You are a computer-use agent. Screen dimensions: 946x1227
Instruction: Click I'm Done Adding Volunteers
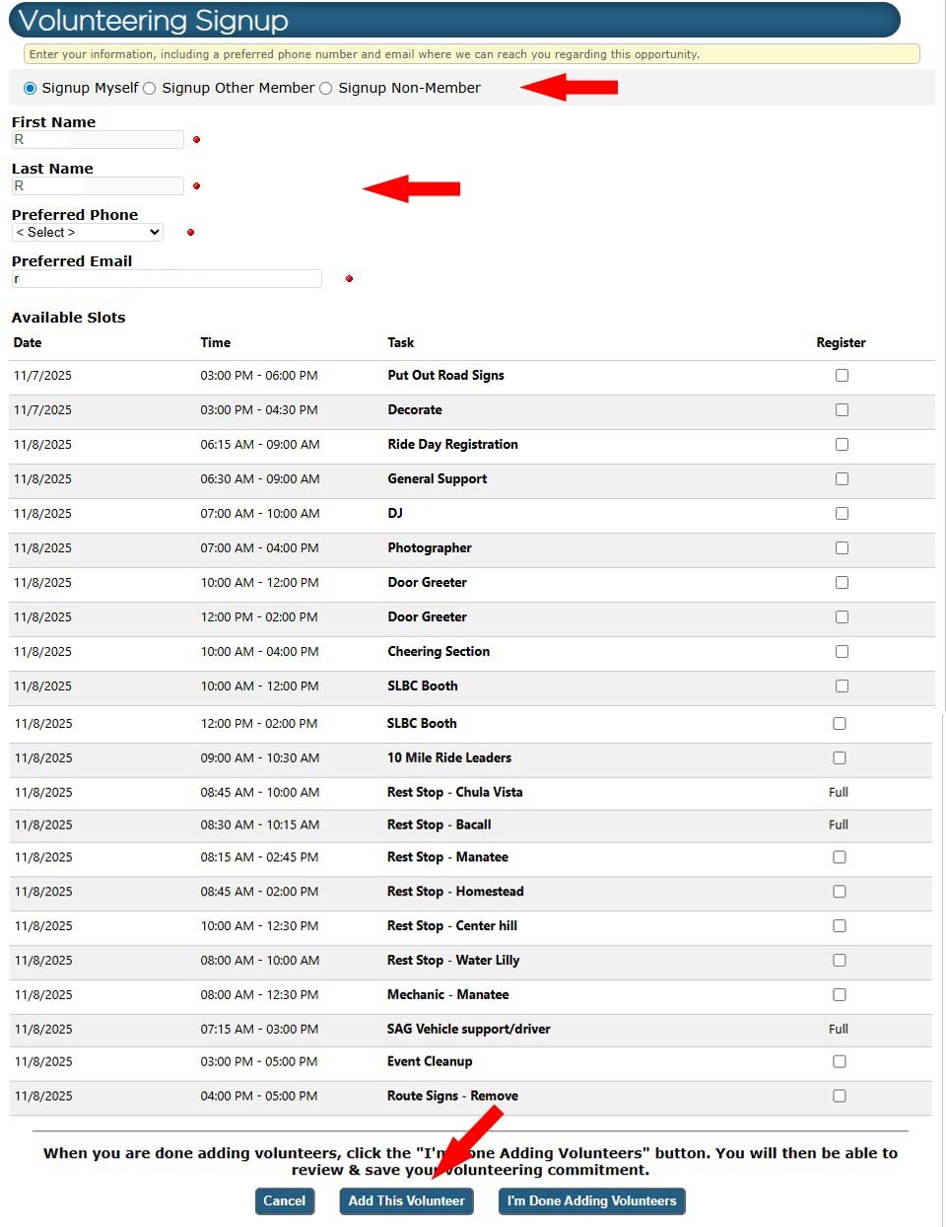591,1201
